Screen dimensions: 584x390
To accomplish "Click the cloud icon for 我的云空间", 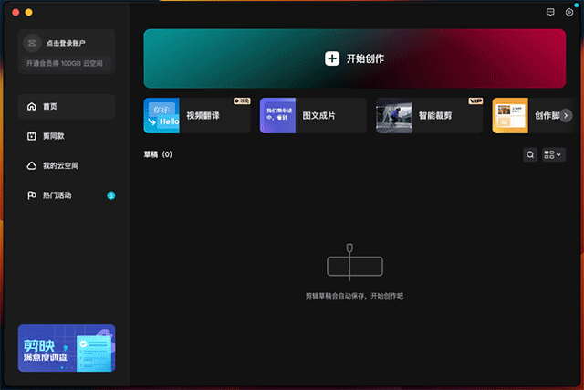I will point(32,166).
